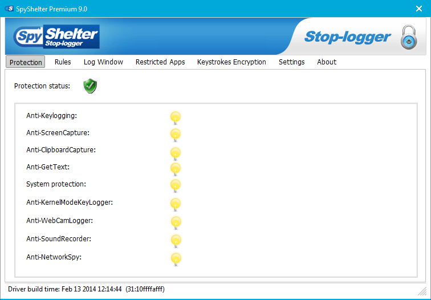
Task: Open the Protection tab
Action: coord(25,62)
